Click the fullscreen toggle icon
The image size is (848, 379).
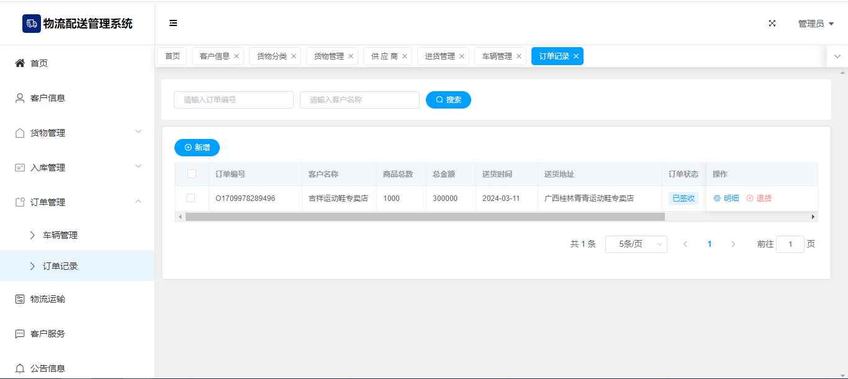772,23
